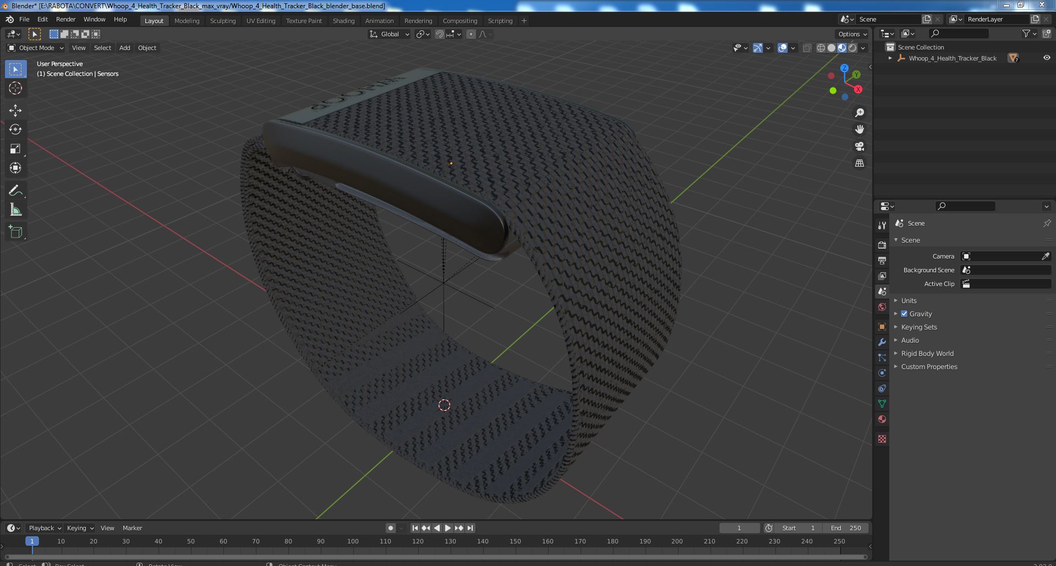Toggle viewport overlays

(x=783, y=48)
